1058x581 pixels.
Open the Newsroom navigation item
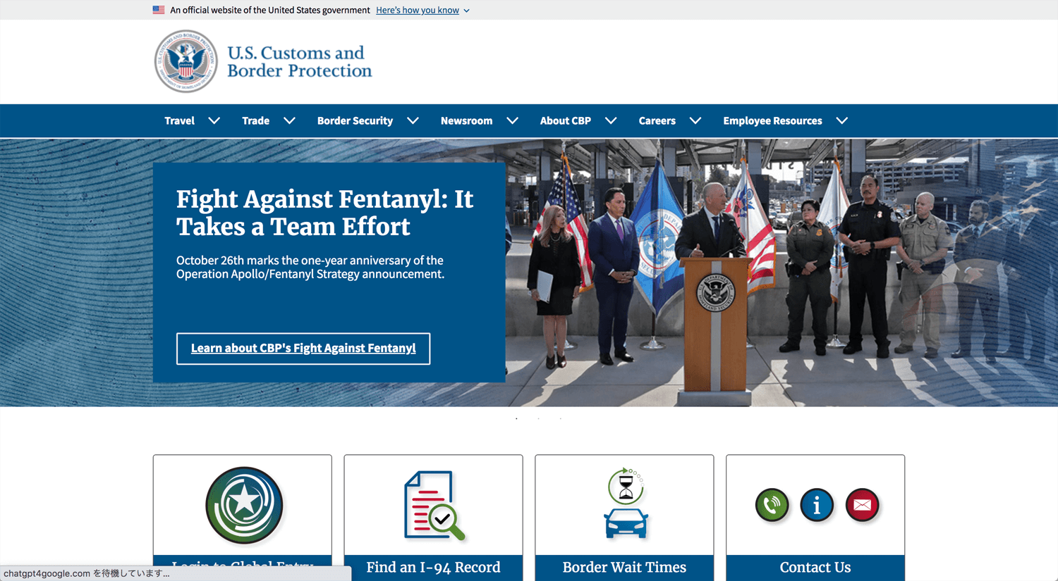466,121
